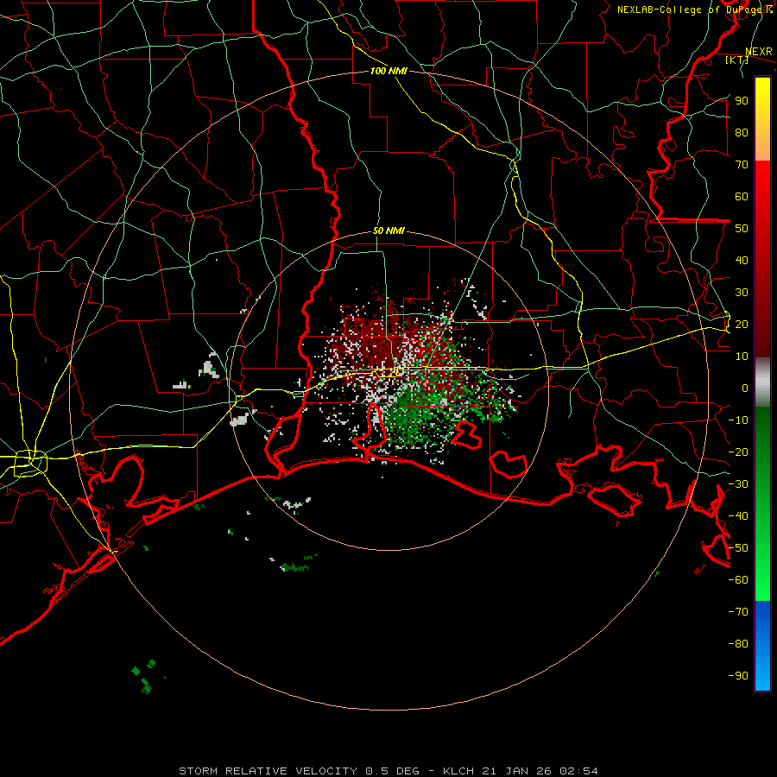Pick the -40 tick label
This screenshot has width=777, height=777.
coord(738,516)
